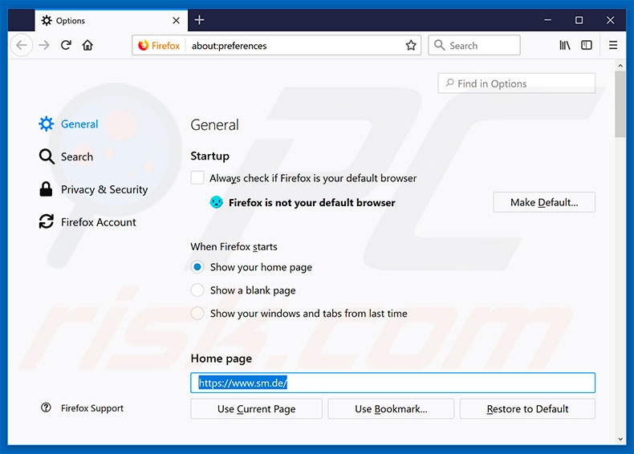Open the home page with the house icon
Screen dimensions: 634x454
(x=87, y=45)
